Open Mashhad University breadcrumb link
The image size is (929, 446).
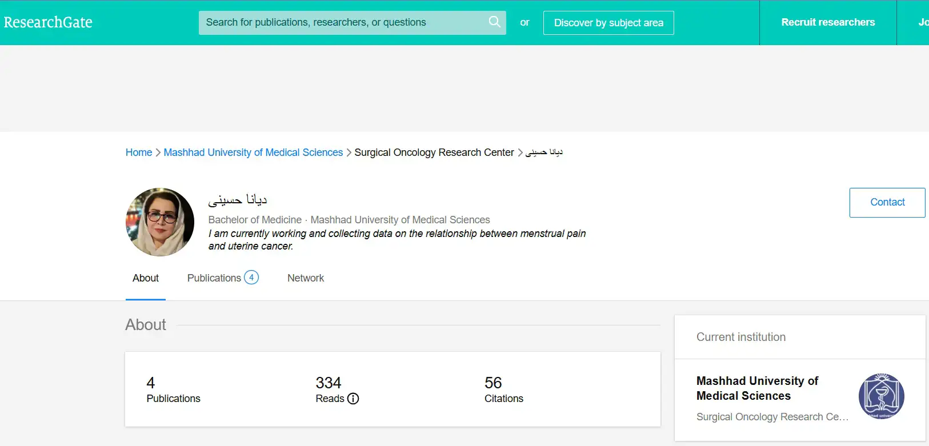point(253,152)
